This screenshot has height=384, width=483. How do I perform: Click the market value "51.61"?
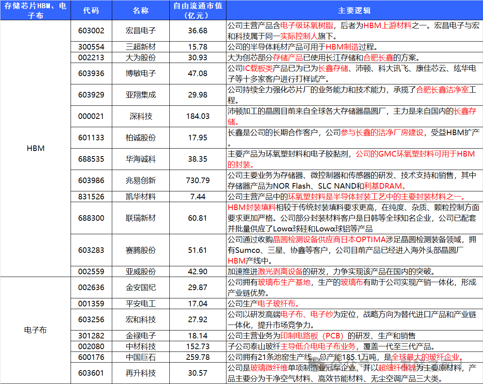[198, 250]
